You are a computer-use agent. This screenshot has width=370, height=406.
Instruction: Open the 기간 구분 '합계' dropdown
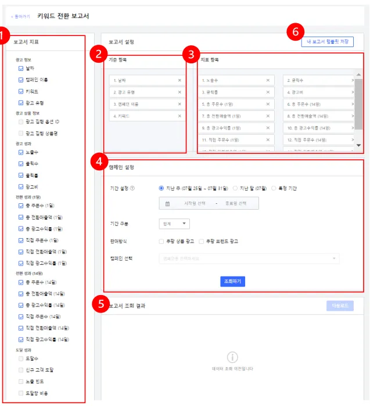click(174, 224)
